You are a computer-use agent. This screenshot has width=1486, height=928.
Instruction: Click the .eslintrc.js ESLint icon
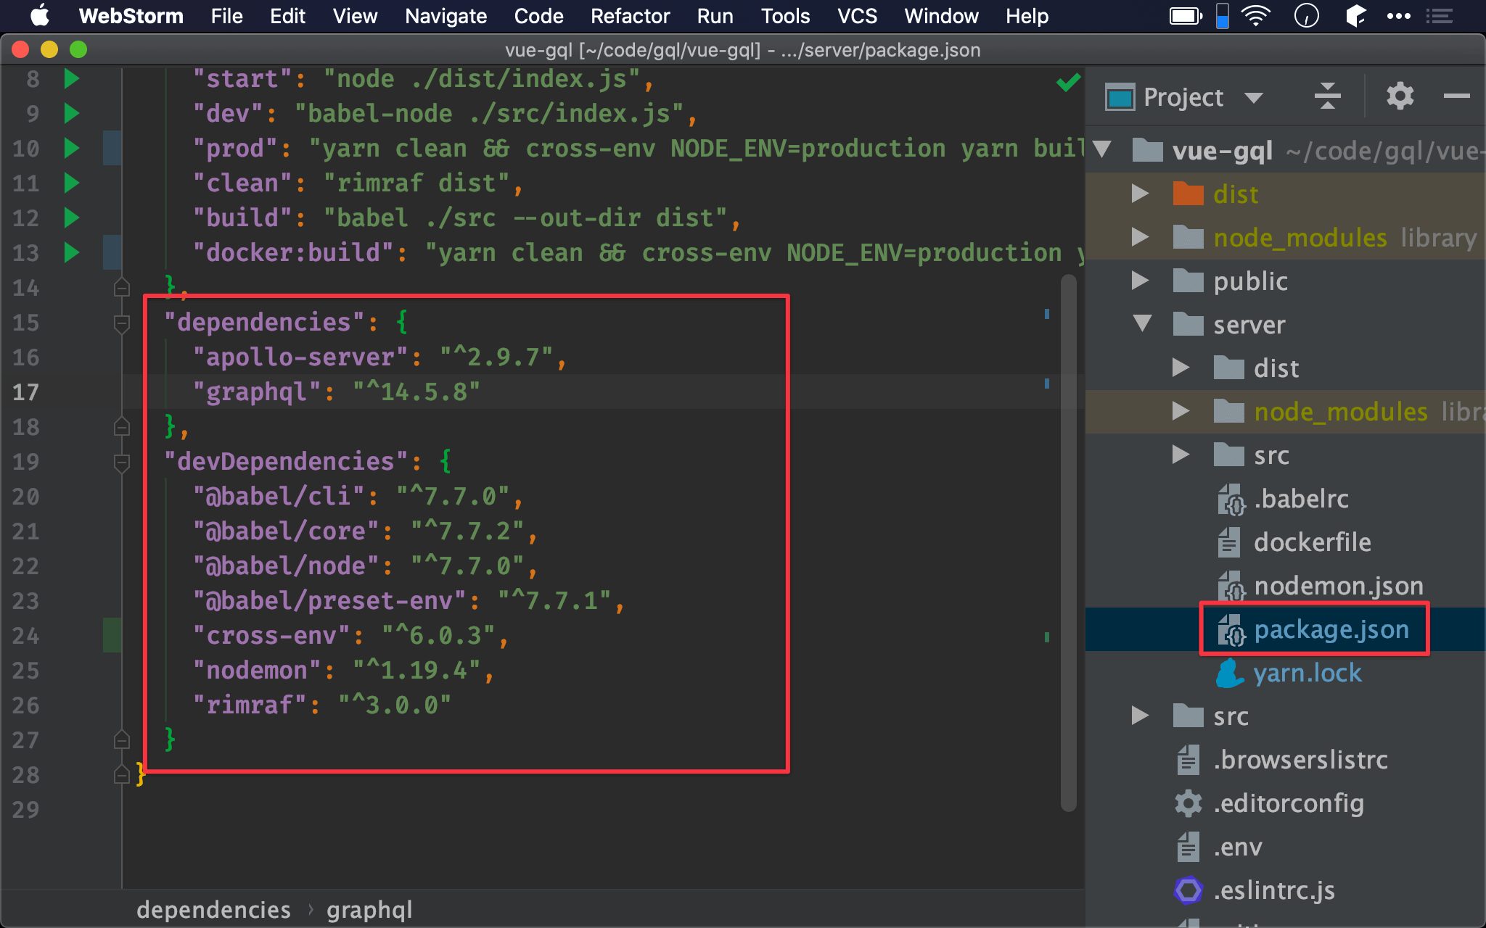[x=1189, y=890]
